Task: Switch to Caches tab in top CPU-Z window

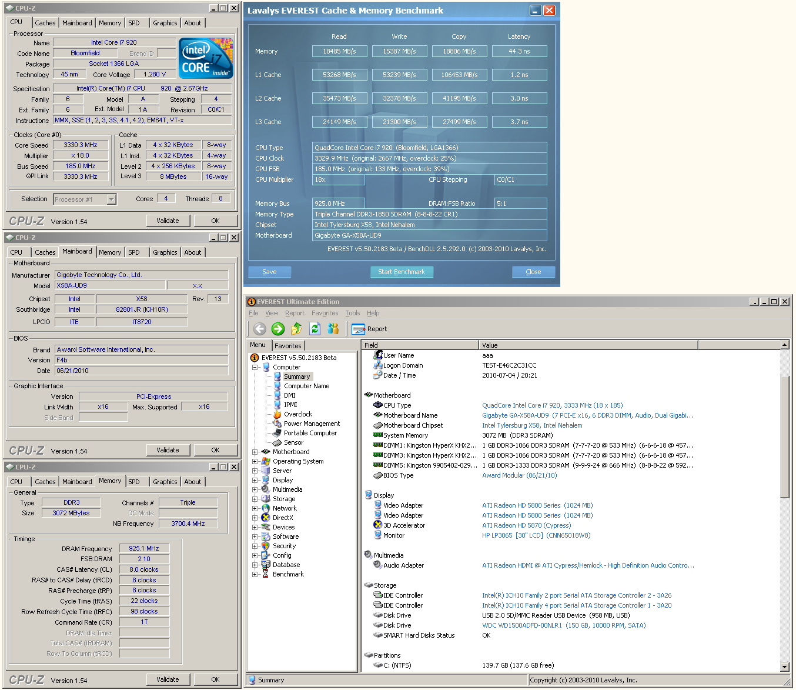Action: (x=45, y=23)
